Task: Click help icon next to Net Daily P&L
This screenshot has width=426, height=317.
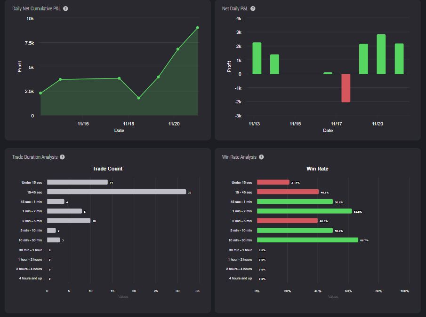Action: click(253, 8)
